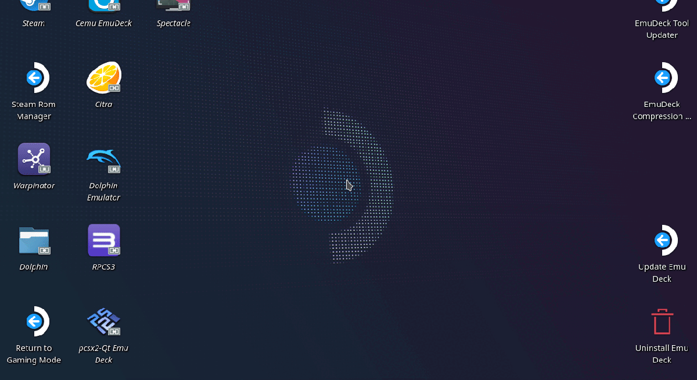
Task: Click the "Update Emu Deck" label
Action: pos(662,273)
